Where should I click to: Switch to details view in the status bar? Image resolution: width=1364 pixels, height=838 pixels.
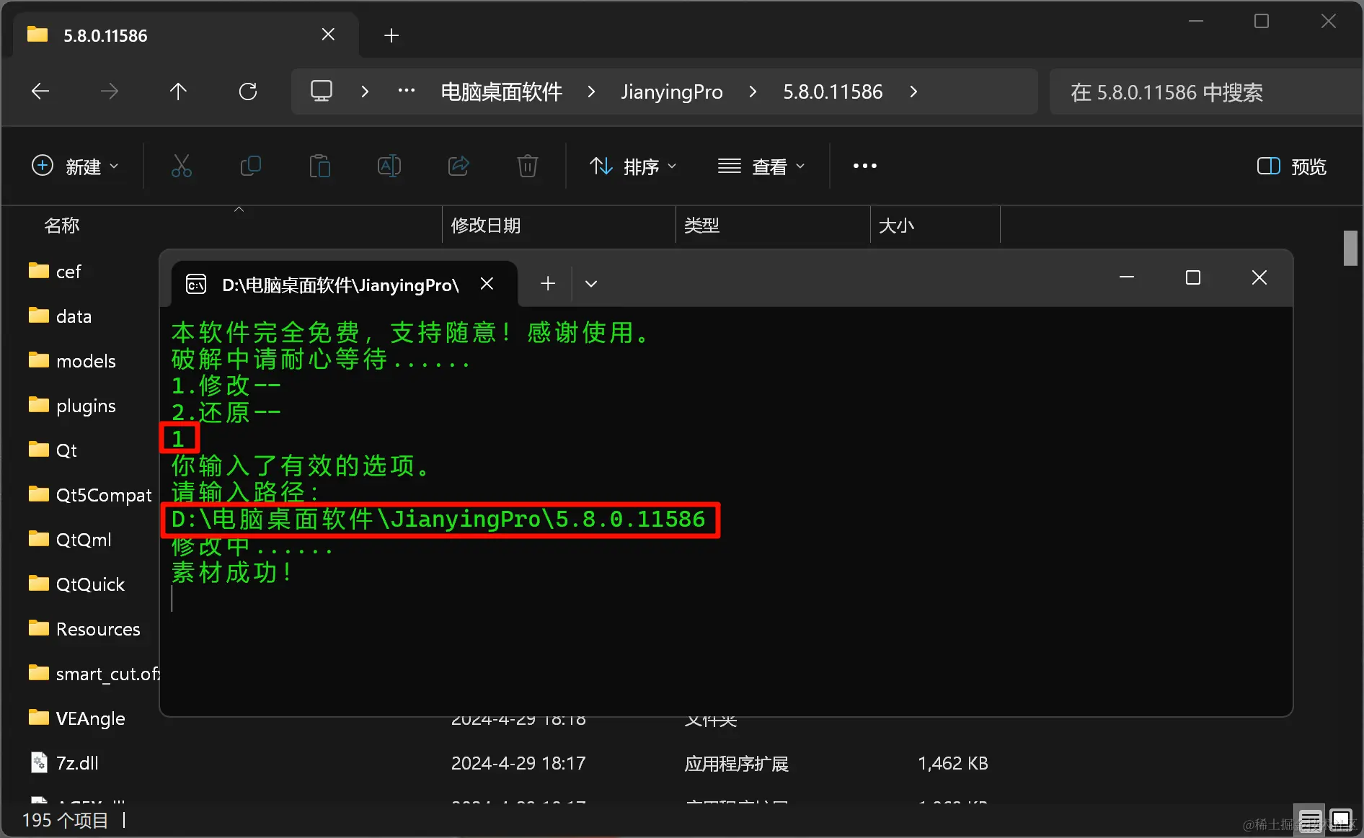tap(1310, 819)
